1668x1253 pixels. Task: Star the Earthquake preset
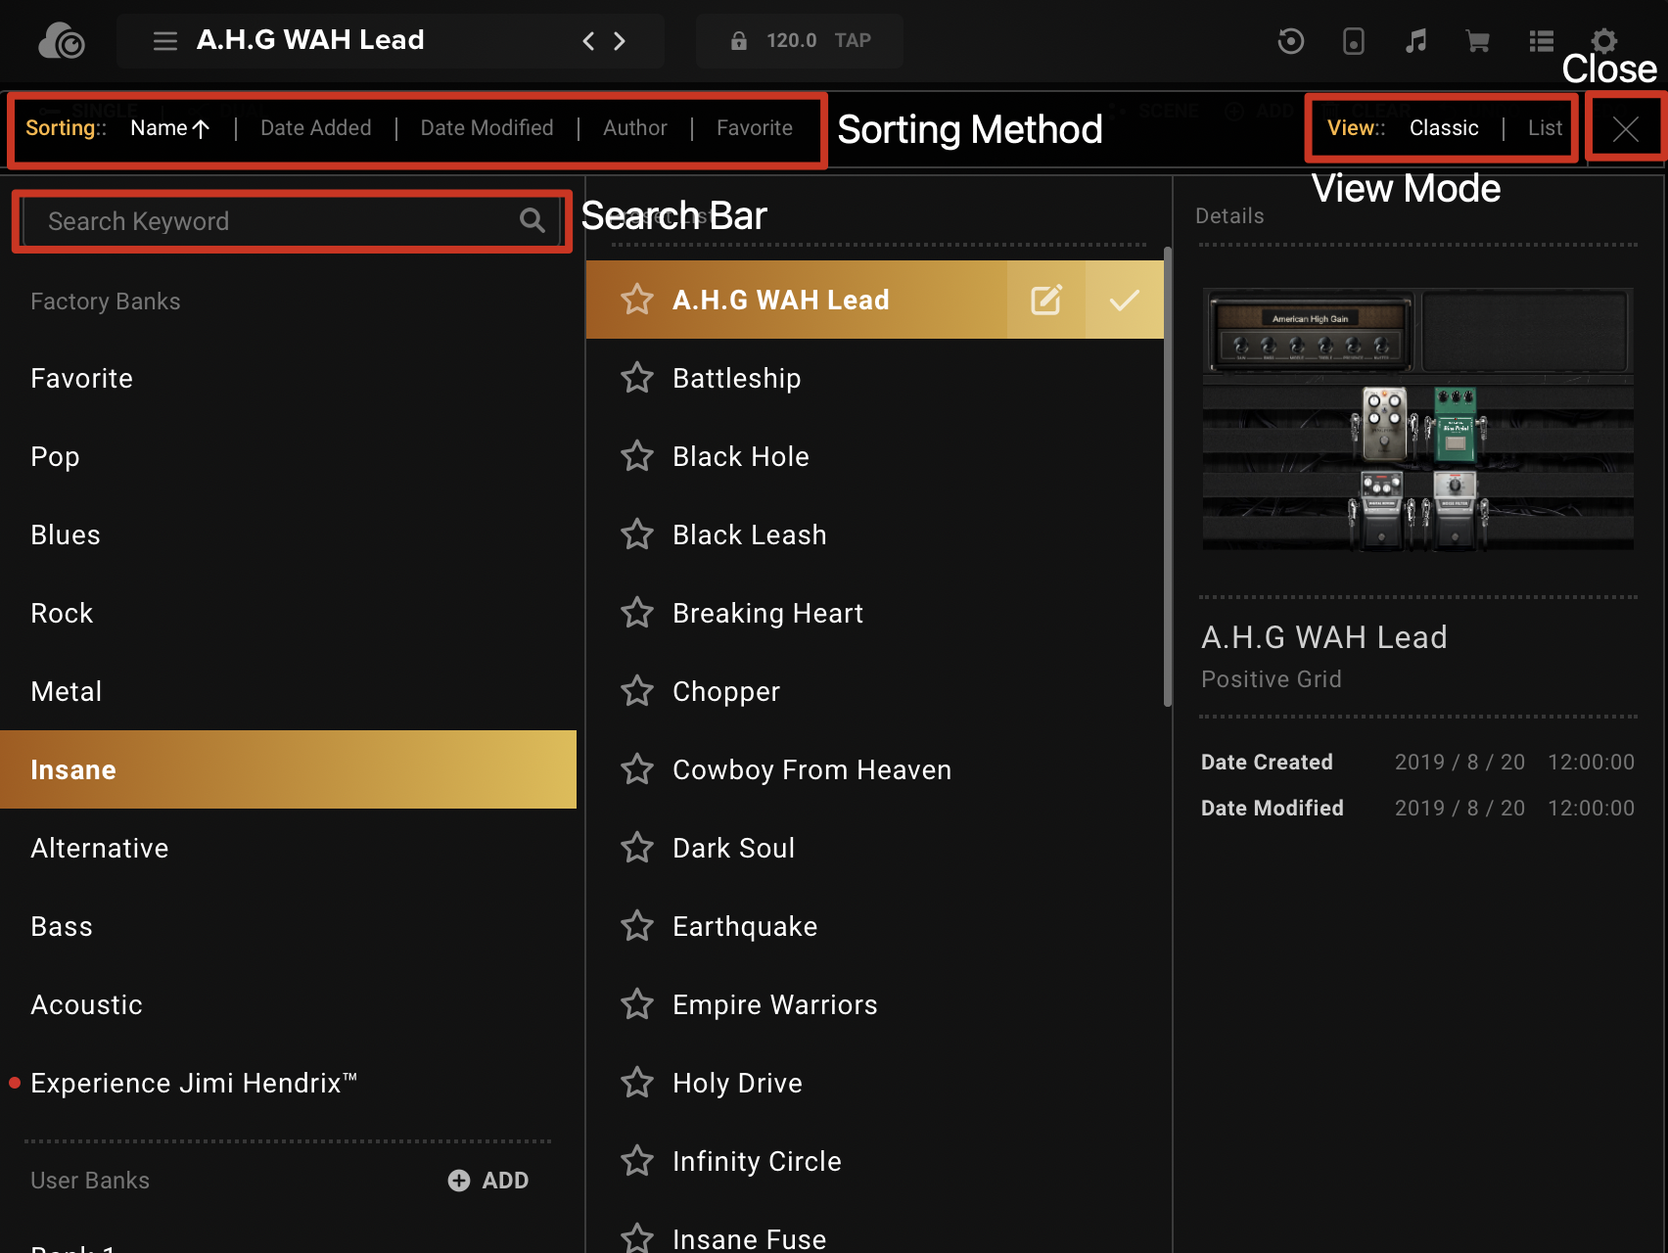pos(637,926)
